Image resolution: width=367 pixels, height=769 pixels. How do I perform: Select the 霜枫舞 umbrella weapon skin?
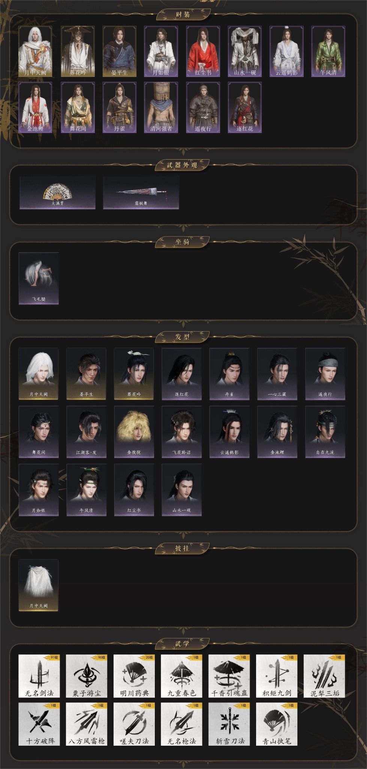click(141, 193)
